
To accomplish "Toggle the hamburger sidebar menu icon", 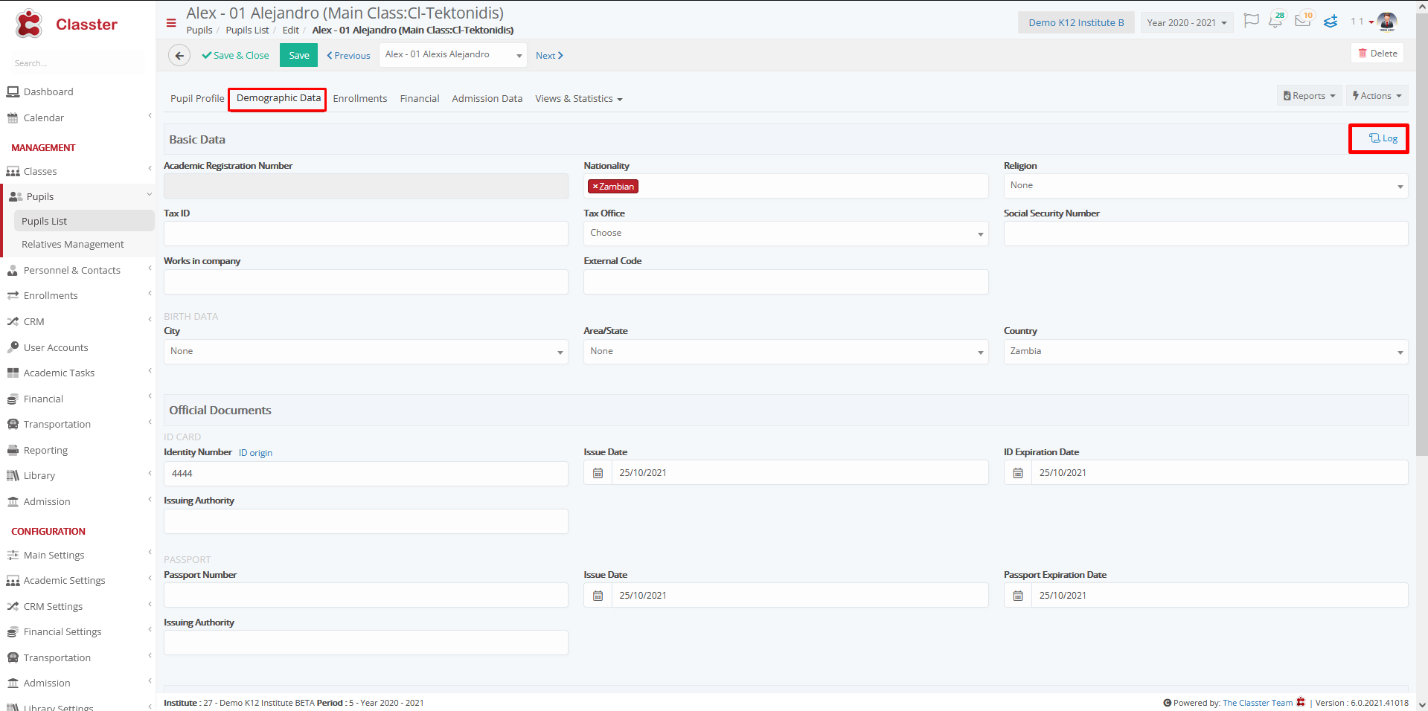I will click(171, 23).
